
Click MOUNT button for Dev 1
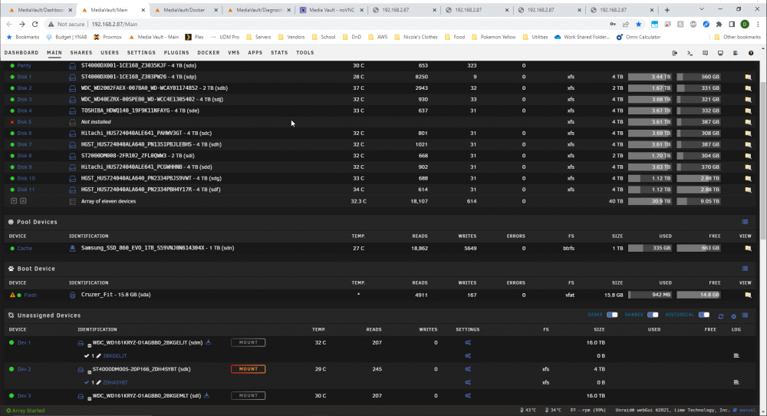248,342
